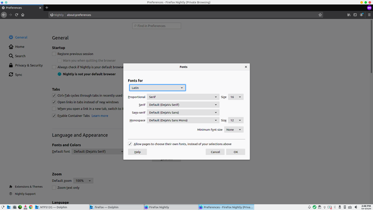The height and width of the screenshot is (210, 373).
Task: Open the clipboard tray icon
Action: pyautogui.click(x=319, y=207)
